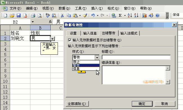Click into the 标题 text field
The height and width of the screenshot is (110, 183).
[136, 57]
